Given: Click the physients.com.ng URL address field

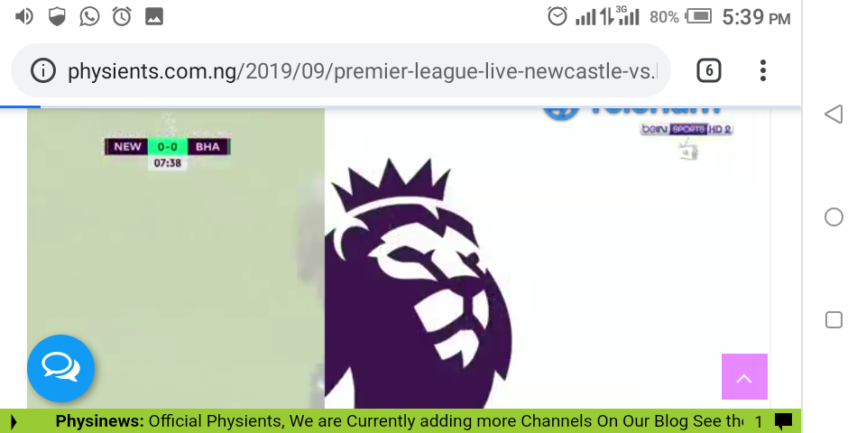Looking at the screenshot, I should (363, 70).
